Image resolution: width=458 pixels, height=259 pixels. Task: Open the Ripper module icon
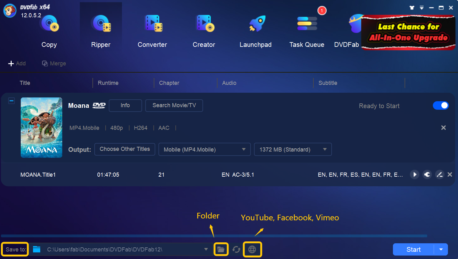coord(101,24)
